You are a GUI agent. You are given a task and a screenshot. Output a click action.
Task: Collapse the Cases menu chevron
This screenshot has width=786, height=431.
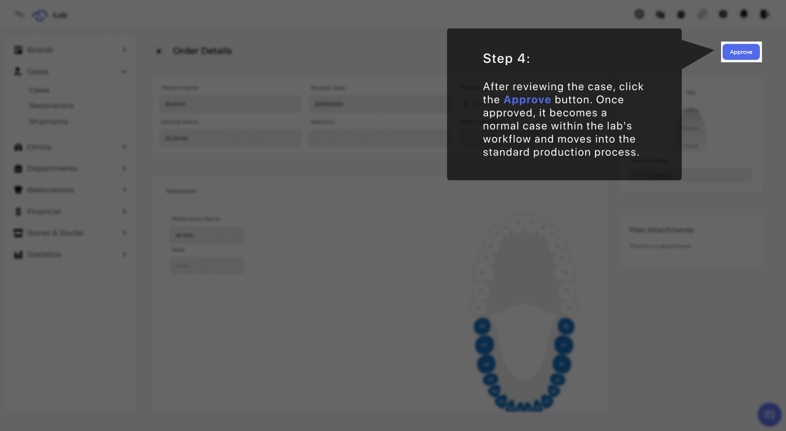(124, 72)
